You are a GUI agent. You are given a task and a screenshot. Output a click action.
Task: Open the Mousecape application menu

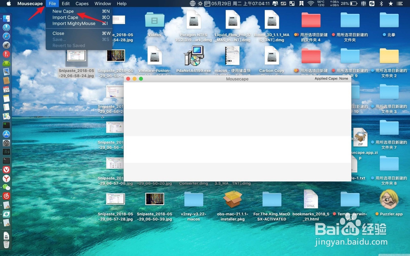30,3
